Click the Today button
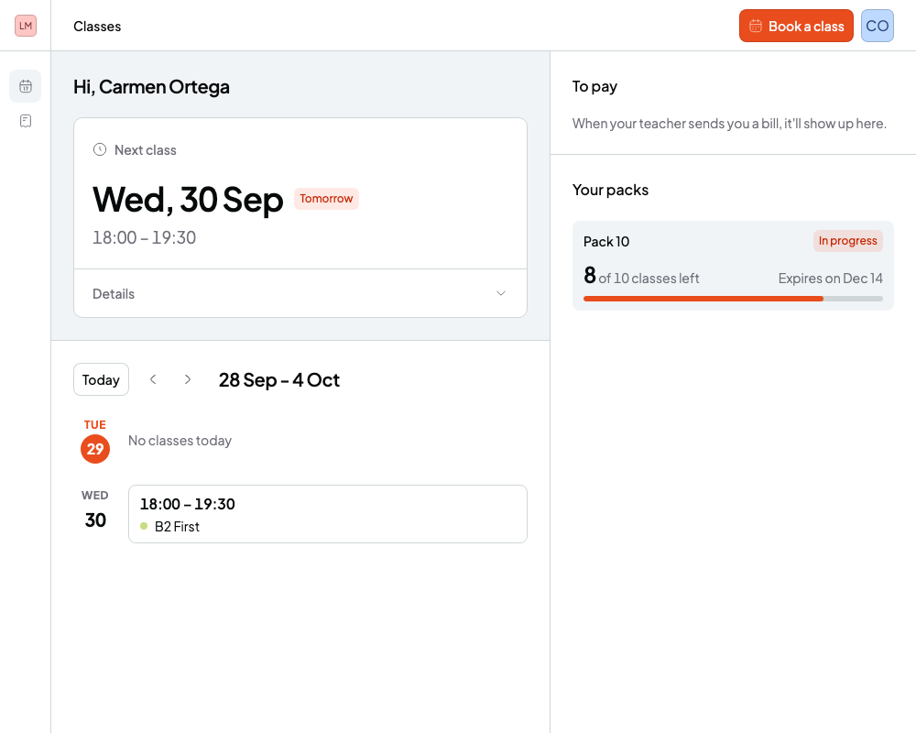Image resolution: width=916 pixels, height=733 pixels. (x=101, y=380)
